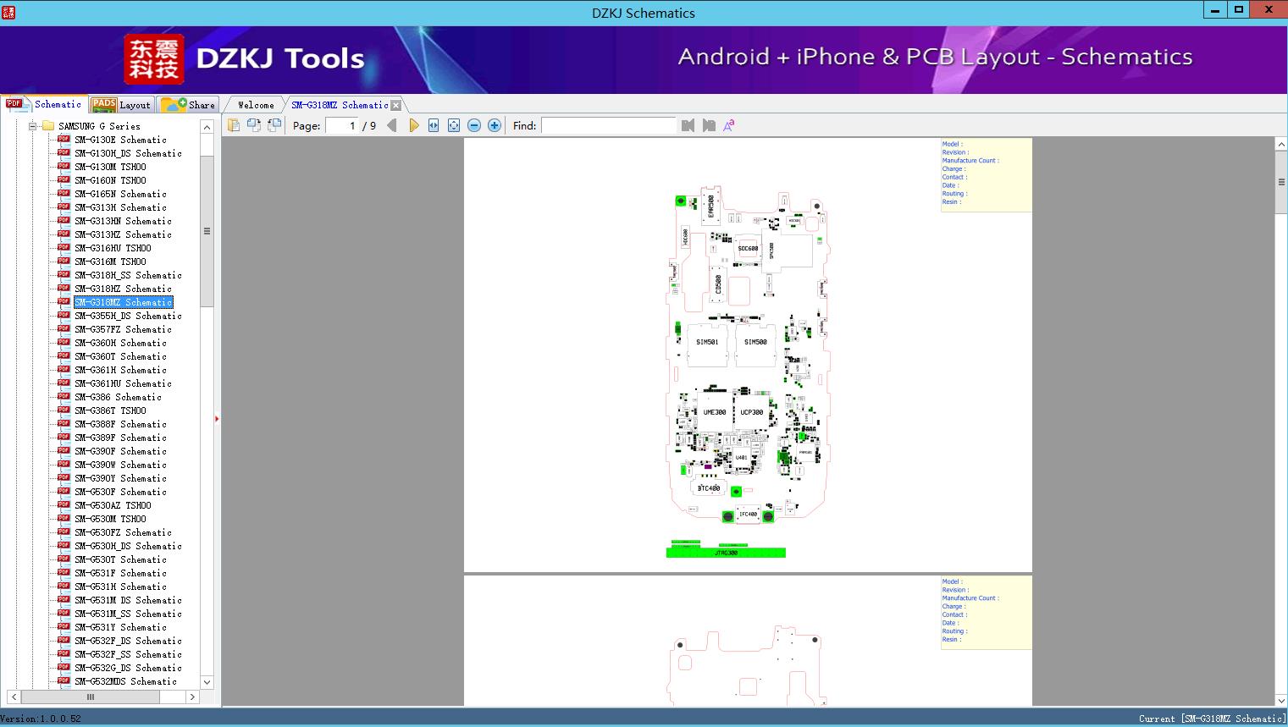Click the find previous icon

click(688, 125)
